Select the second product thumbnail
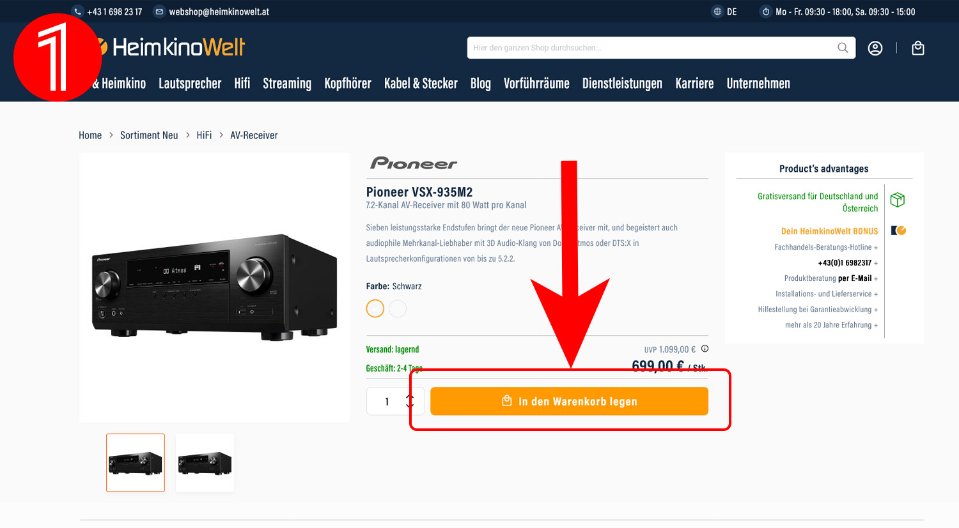 pyautogui.click(x=205, y=463)
